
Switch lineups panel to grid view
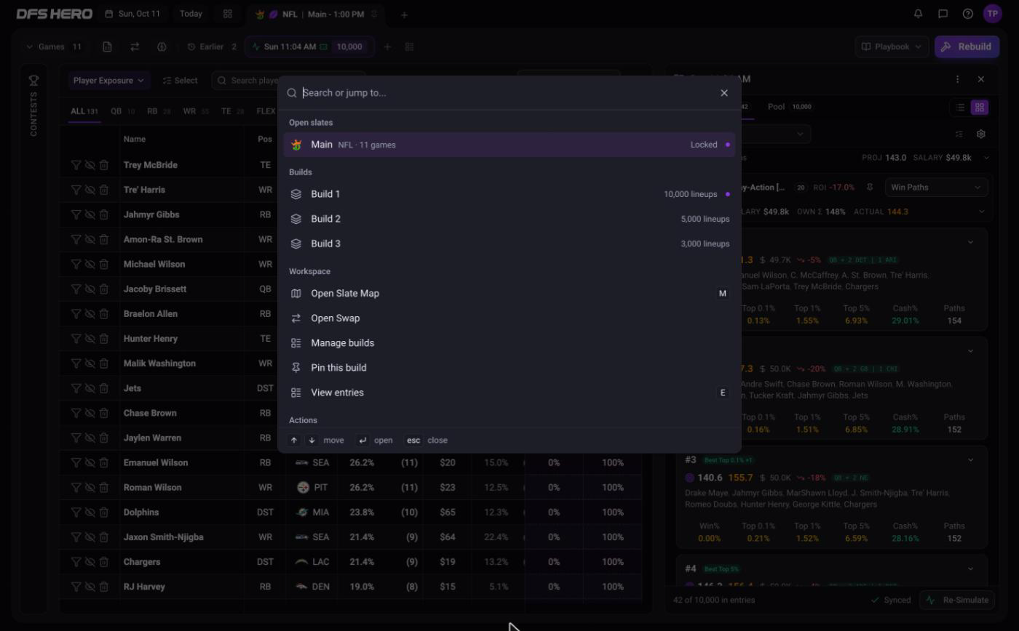coord(980,108)
